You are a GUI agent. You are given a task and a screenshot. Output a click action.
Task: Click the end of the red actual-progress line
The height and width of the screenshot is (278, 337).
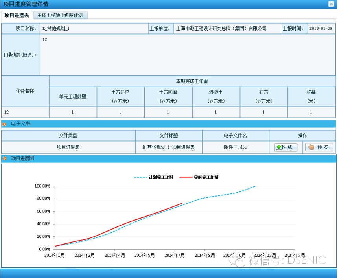182,203
